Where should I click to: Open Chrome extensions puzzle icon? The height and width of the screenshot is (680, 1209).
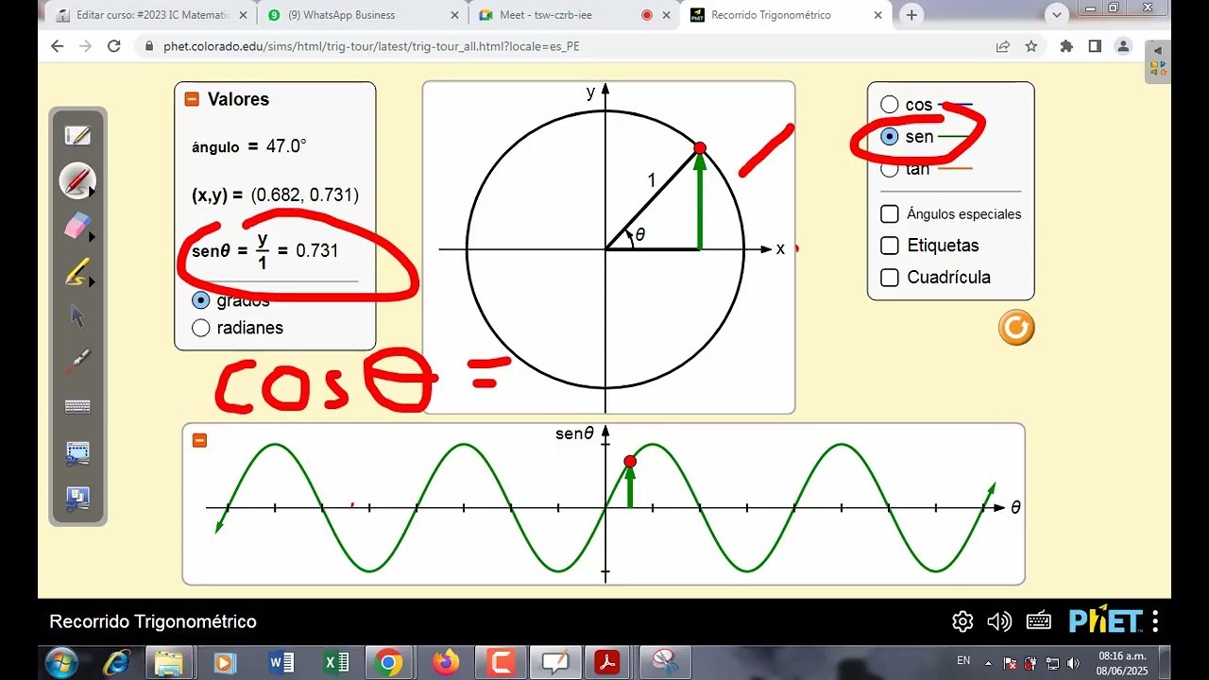tap(1066, 46)
